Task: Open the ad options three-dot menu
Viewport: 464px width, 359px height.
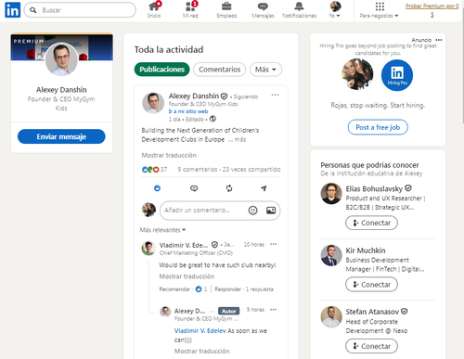Action: [x=439, y=40]
